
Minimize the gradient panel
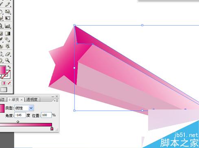pyautogui.click(x=53, y=97)
